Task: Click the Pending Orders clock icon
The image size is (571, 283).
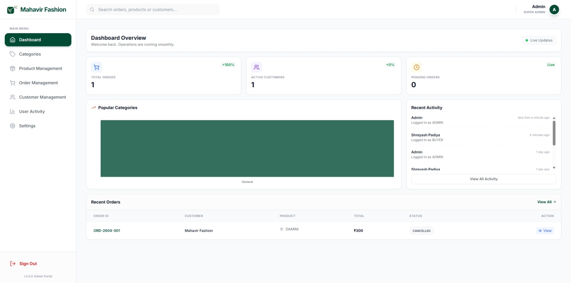Action: coord(416,67)
